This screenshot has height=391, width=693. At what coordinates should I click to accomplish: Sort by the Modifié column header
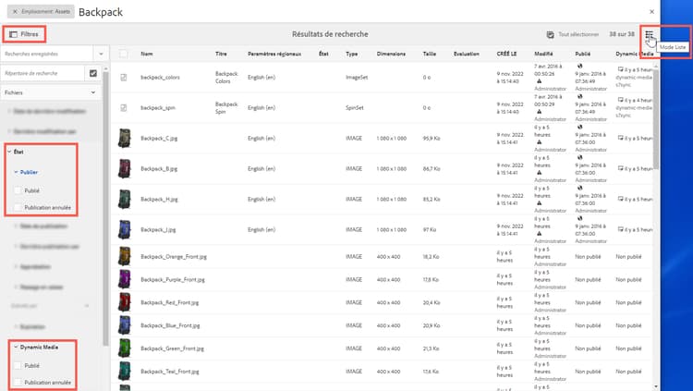(543, 54)
